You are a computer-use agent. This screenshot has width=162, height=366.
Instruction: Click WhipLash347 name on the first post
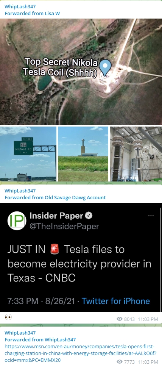tap(20, 6)
